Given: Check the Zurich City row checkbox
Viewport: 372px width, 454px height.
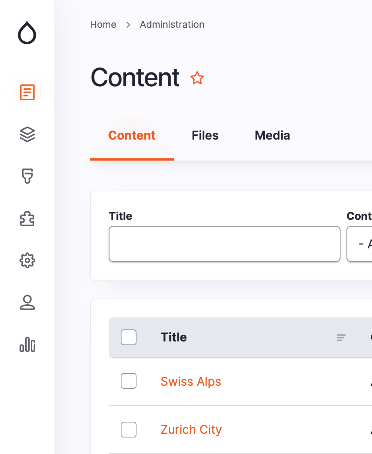Looking at the screenshot, I should click(129, 430).
